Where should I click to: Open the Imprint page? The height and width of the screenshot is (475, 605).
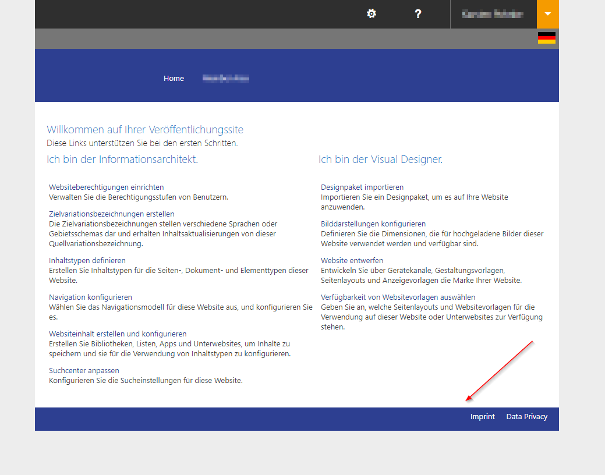pos(482,416)
